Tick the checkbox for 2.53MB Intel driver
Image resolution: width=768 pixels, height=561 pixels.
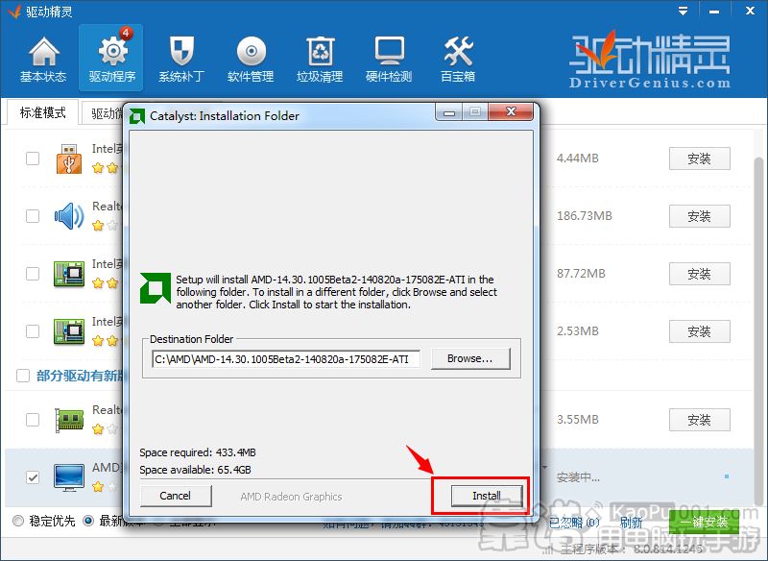tap(33, 331)
